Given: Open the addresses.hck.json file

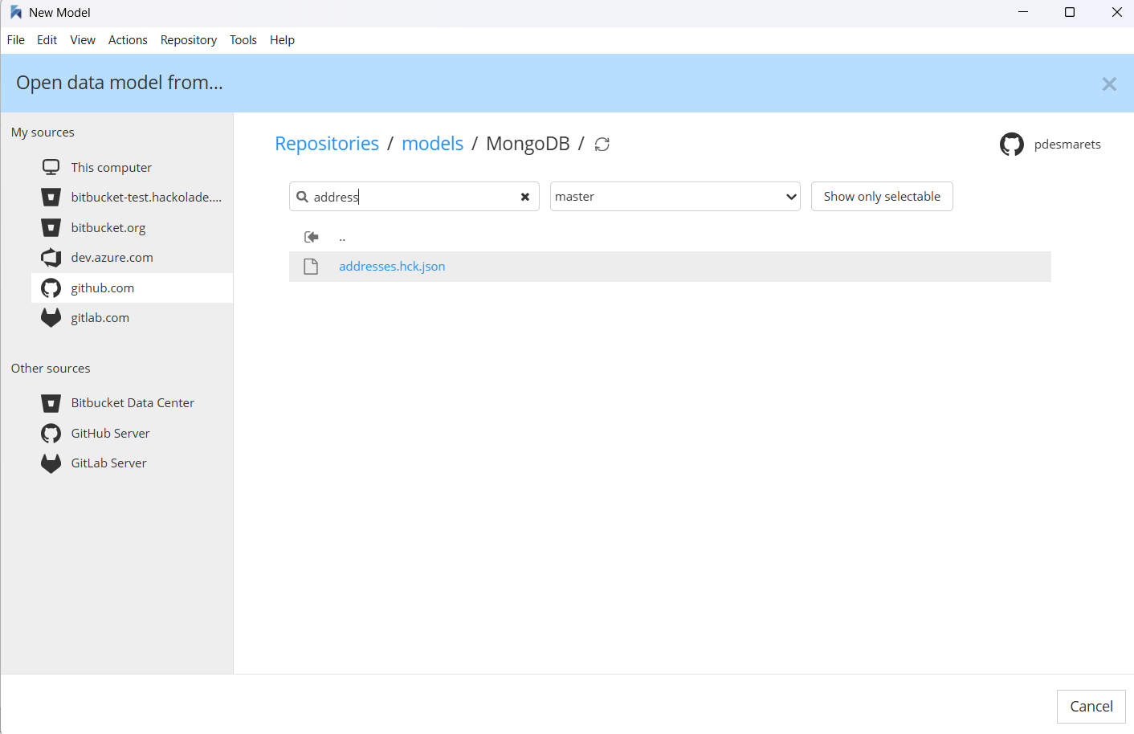Looking at the screenshot, I should click(392, 266).
